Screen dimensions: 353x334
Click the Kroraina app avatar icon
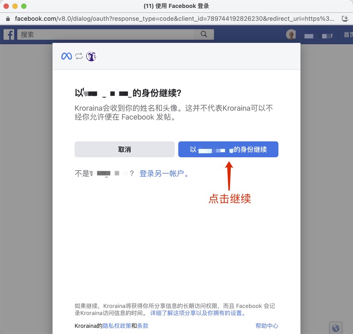point(91,56)
